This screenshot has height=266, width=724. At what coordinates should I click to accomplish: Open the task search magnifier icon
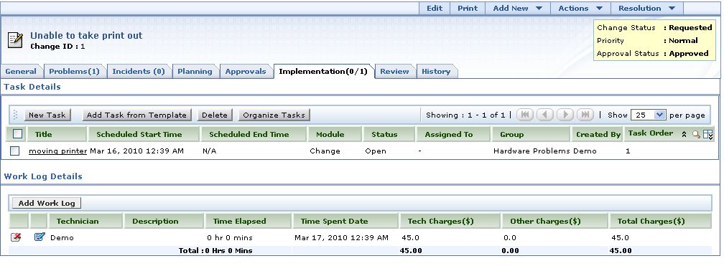pos(696,134)
